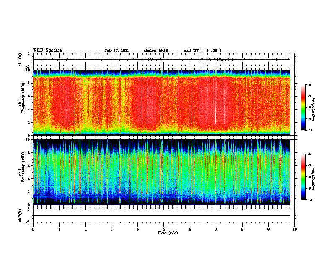Click inside the ch.1 spectrogram panel
The height and width of the screenshot is (257, 332).
(162, 102)
